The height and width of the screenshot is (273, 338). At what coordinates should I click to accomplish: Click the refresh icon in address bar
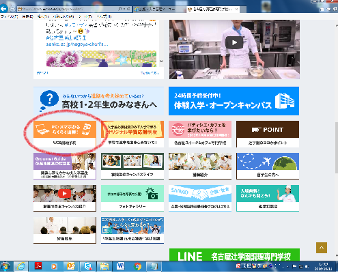coord(128,9)
